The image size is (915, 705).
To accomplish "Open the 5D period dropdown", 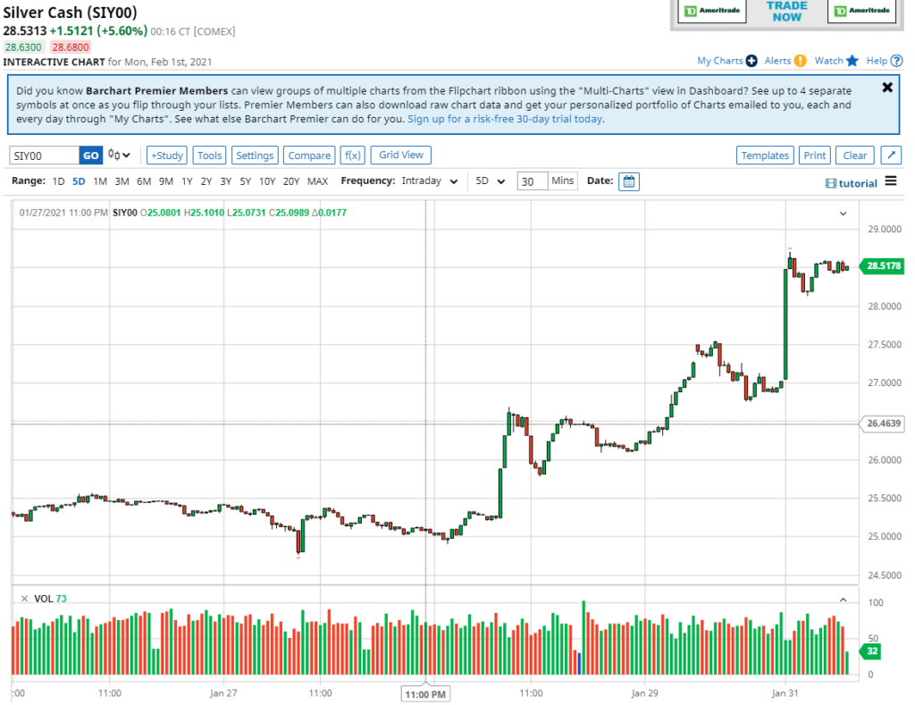I will (490, 181).
